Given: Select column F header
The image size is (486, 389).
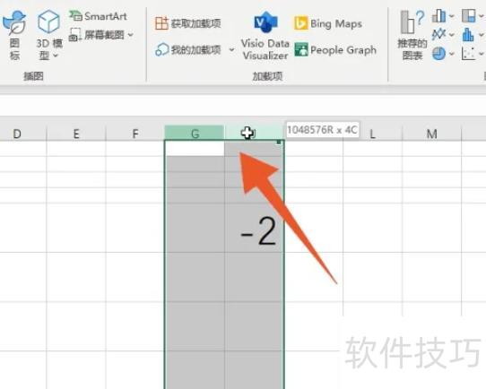Looking at the screenshot, I should [135, 134].
